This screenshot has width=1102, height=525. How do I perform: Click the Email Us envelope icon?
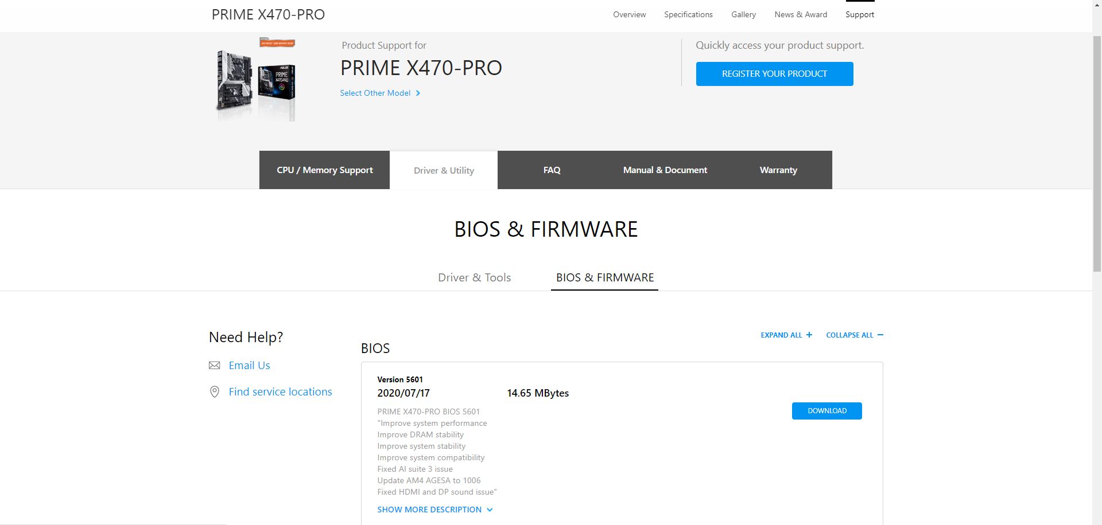coord(215,365)
